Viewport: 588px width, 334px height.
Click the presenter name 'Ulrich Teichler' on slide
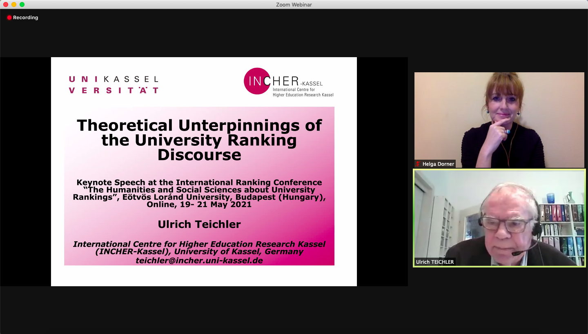[x=199, y=224]
